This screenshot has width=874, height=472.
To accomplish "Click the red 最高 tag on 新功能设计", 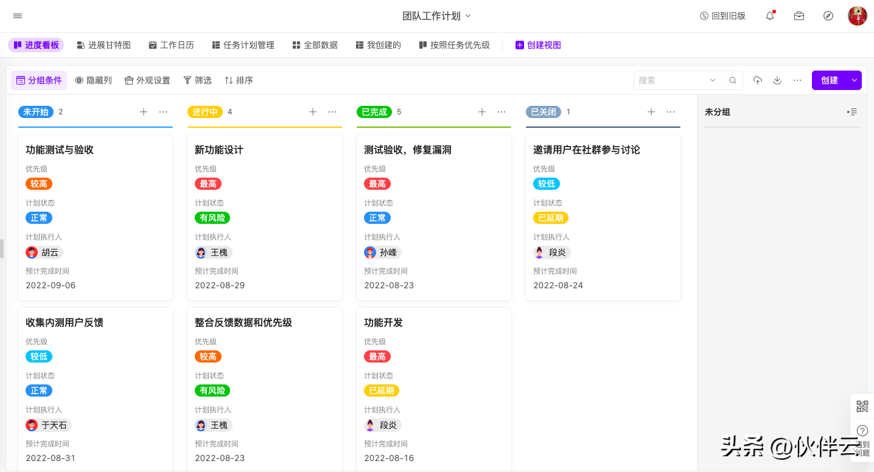I will tap(208, 184).
